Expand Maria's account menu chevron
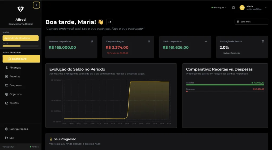Image resolution: width=272 pixels, height=150 pixels. [x=266, y=8]
